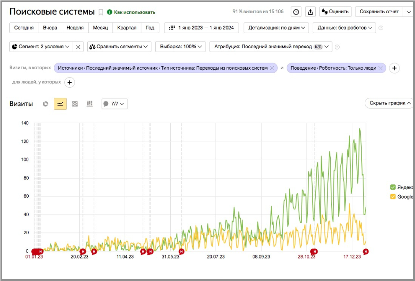Bookmark the Поисковые системы report

pos(101,12)
